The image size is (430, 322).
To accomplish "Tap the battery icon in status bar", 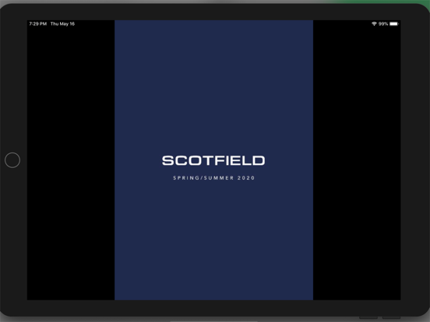I will [x=394, y=24].
